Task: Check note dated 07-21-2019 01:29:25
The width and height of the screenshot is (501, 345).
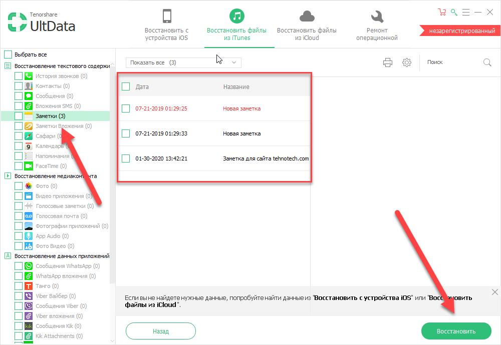Action: click(x=126, y=108)
